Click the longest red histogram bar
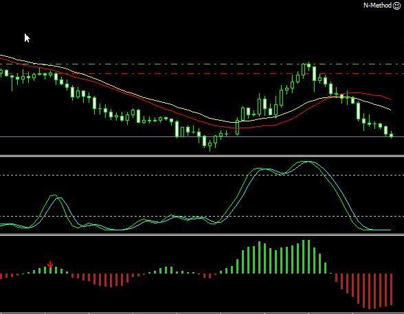This screenshot has height=314, width=404. (x=370, y=291)
